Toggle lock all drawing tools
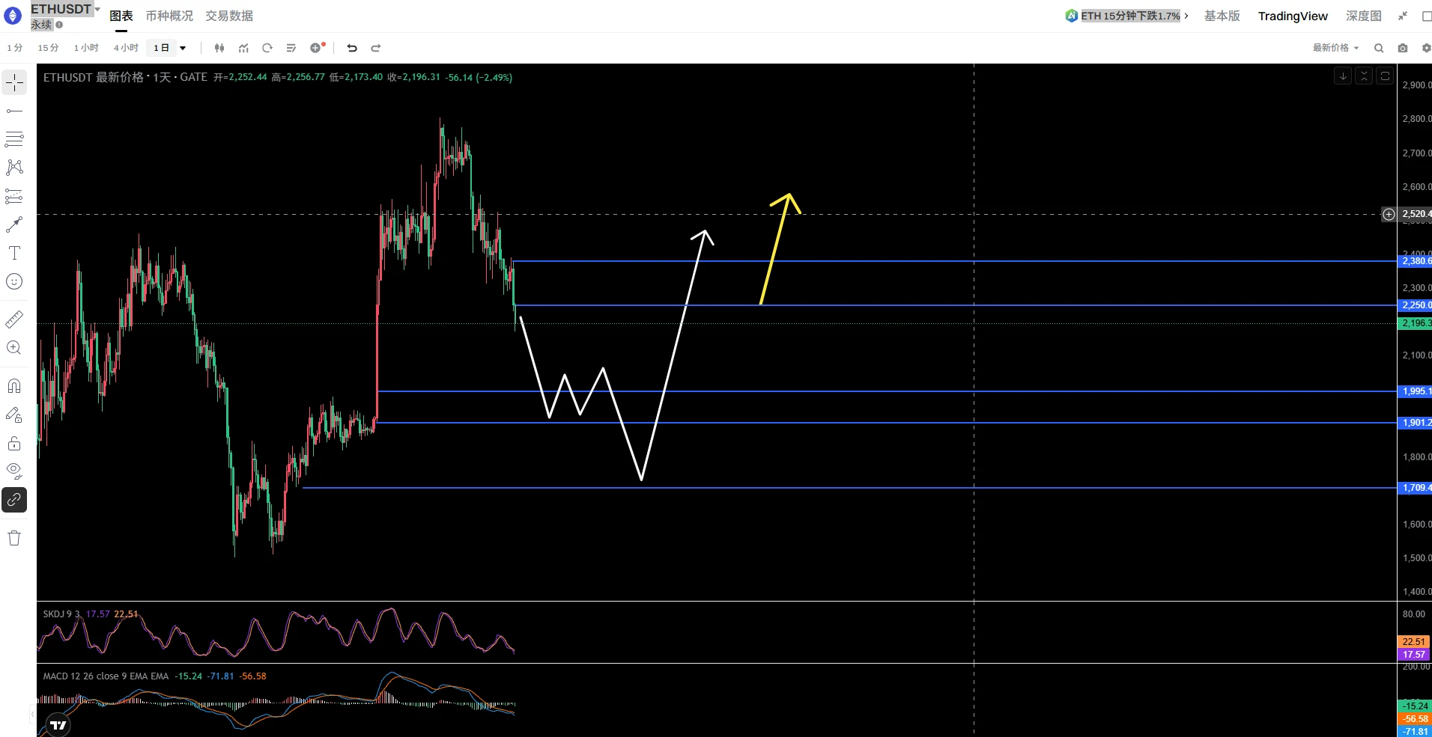The height and width of the screenshot is (737, 1432). pyautogui.click(x=14, y=443)
